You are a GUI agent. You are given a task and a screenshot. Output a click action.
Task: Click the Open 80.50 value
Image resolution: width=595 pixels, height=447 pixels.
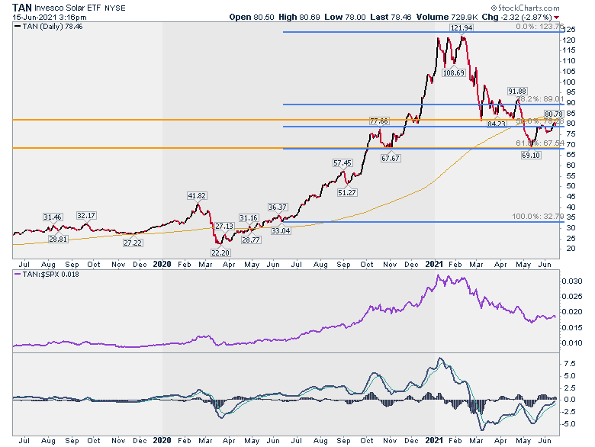coord(251,17)
